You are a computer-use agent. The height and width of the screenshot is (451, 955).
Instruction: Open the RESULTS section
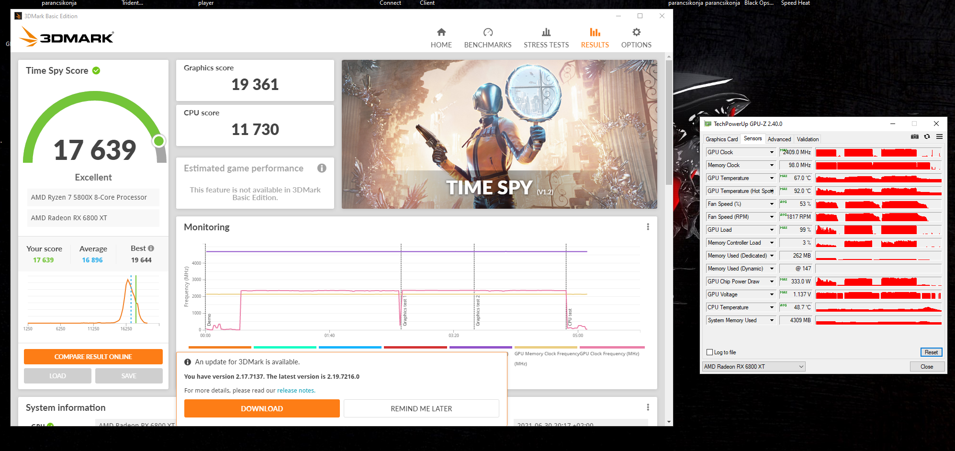pyautogui.click(x=595, y=38)
